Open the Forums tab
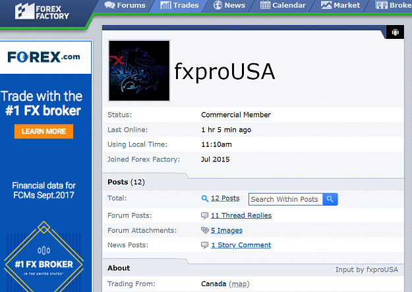The width and height of the screenshot is (412, 292). [x=125, y=5]
